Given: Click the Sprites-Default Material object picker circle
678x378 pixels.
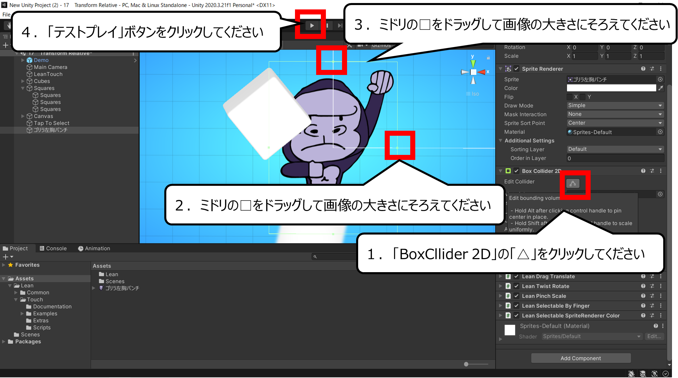Looking at the screenshot, I should tap(660, 132).
